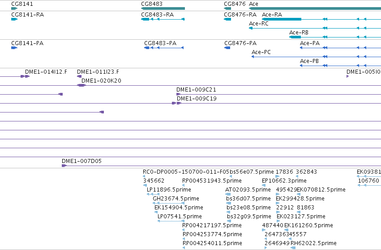This screenshot has height=250, width=381.
Task: Click the Ace-PA protein label
Action: tap(310, 43)
